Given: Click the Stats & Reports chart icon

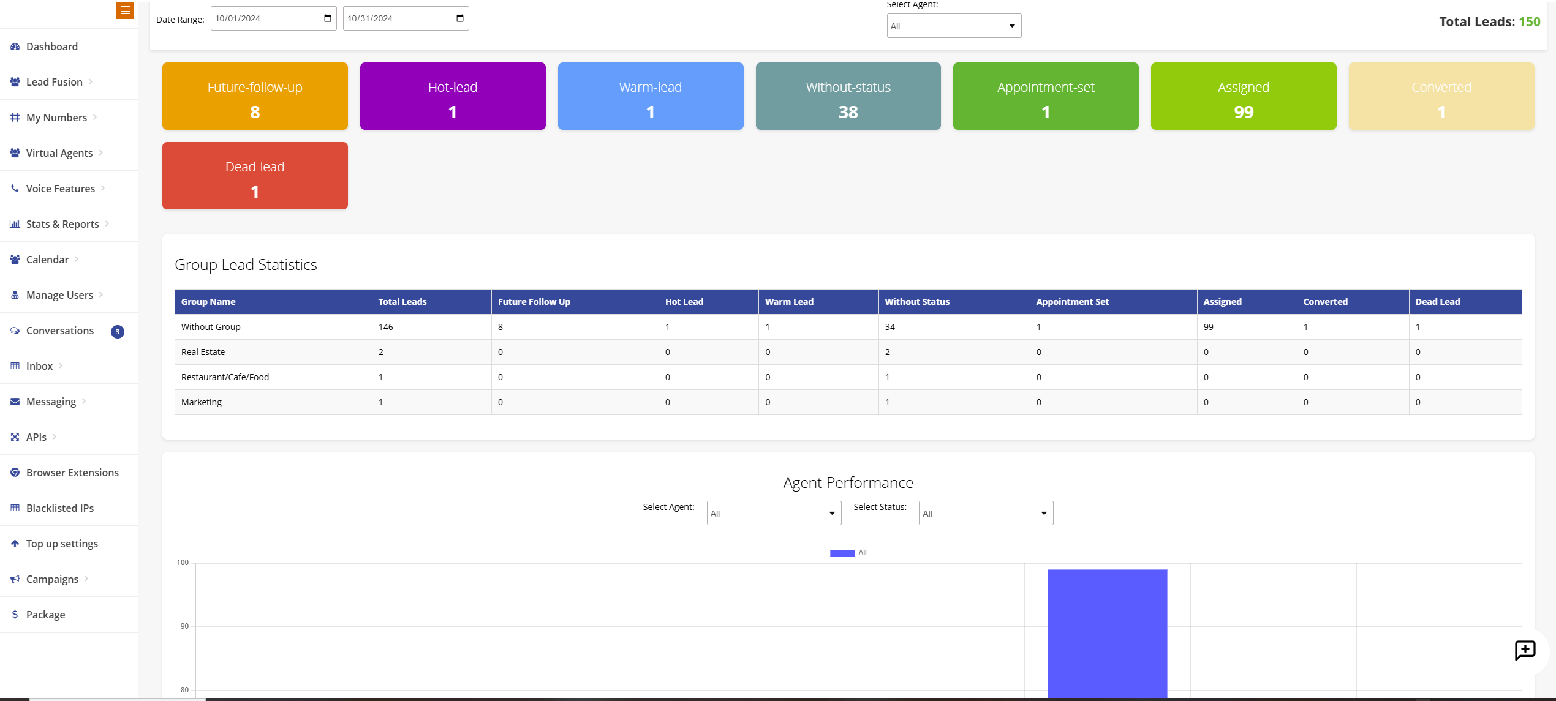Looking at the screenshot, I should pyautogui.click(x=15, y=223).
